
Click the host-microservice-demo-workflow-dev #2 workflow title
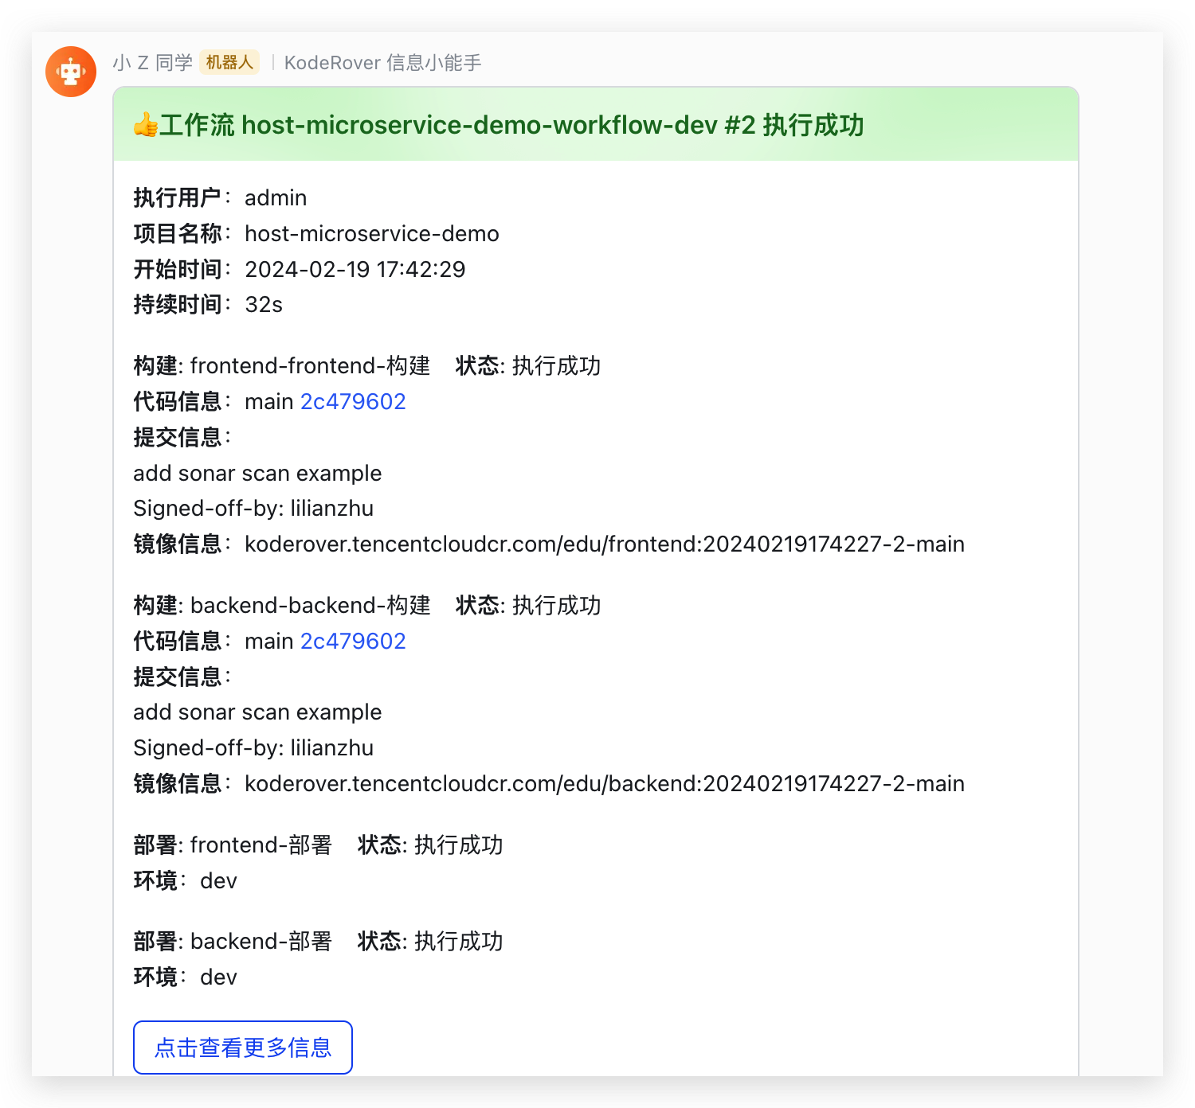[x=498, y=125]
